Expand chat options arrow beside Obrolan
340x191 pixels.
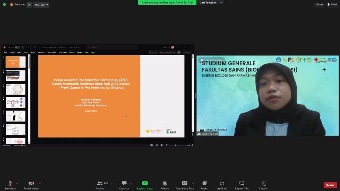pos(131,183)
